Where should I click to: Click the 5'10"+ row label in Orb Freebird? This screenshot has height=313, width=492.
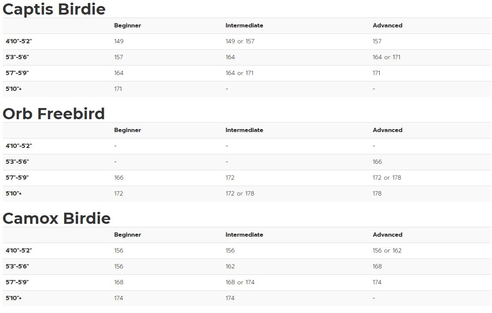coord(14,194)
